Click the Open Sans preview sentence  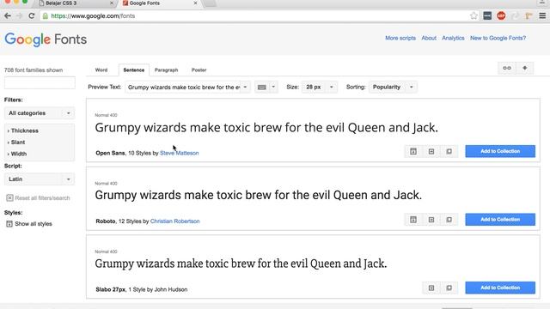[266, 128]
